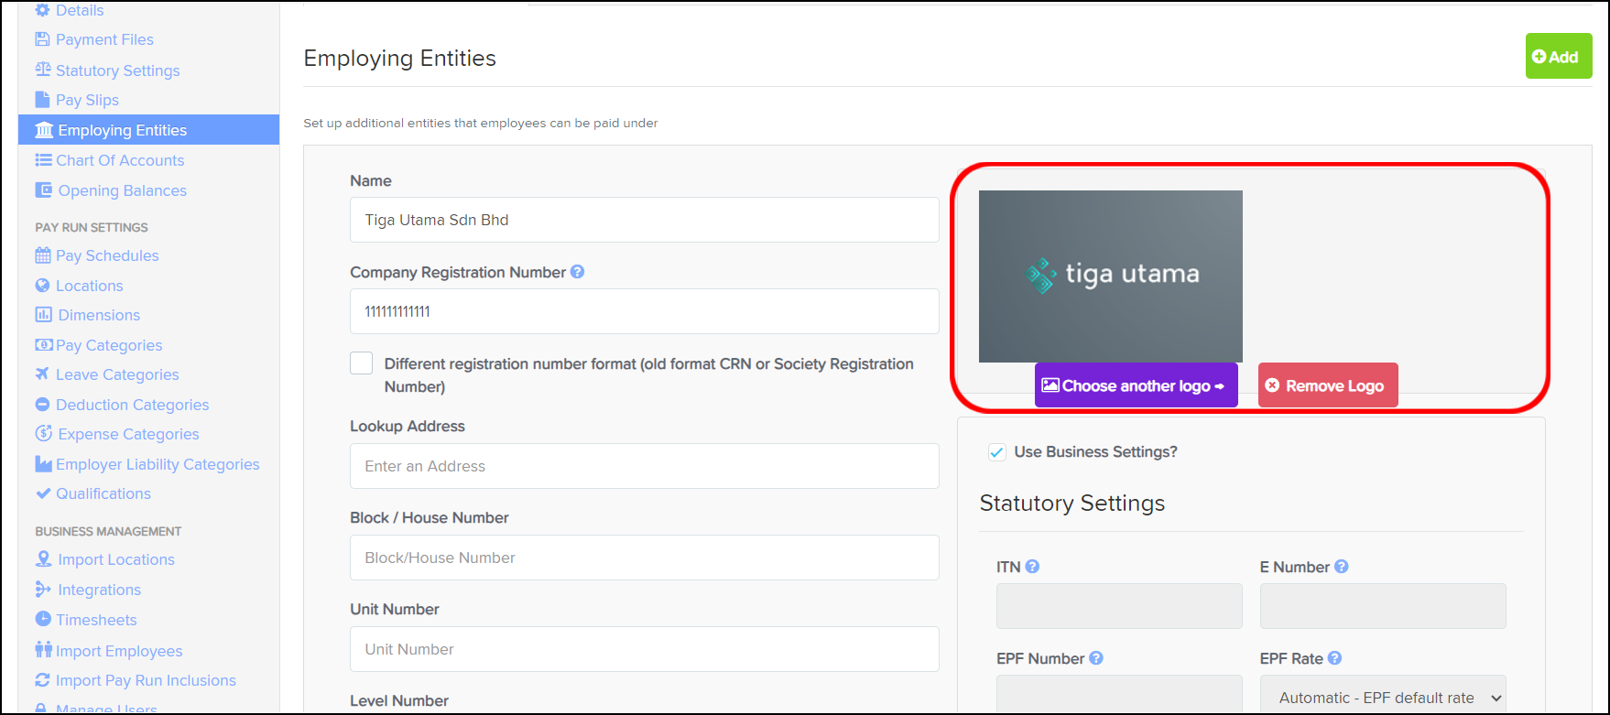Click the Lookup Address input field
Screen dimensions: 1610x715
click(644, 466)
